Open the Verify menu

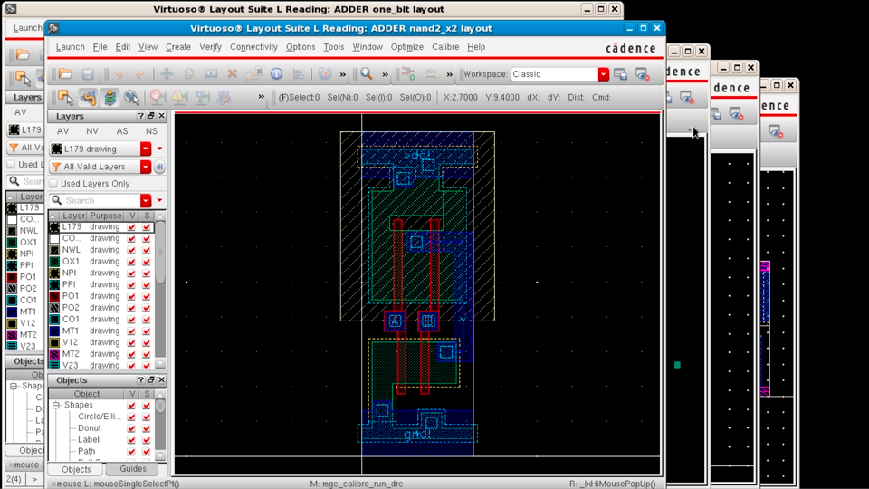tap(210, 47)
